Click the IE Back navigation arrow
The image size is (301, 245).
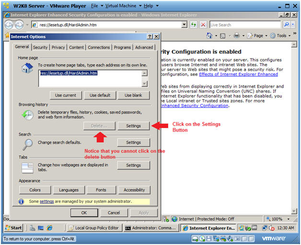9,25
